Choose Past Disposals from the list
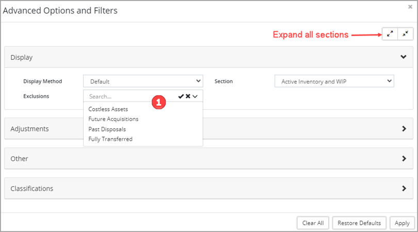The width and height of the screenshot is (418, 232). click(x=107, y=129)
